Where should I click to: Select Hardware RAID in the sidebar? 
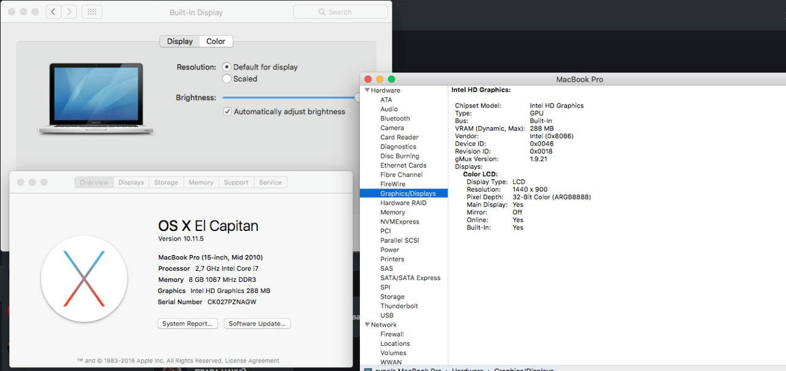[x=403, y=203]
